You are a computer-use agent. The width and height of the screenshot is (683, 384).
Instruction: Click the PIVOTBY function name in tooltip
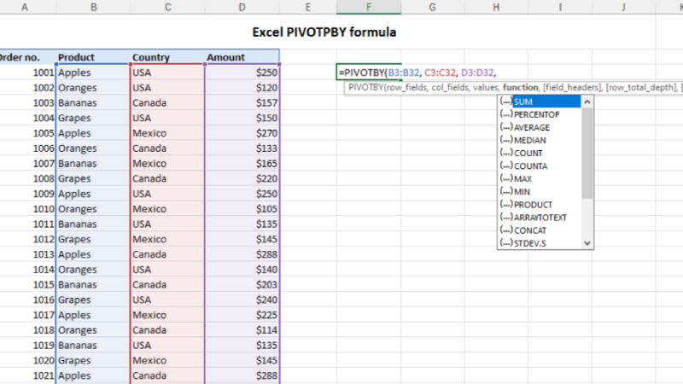pyautogui.click(x=366, y=88)
